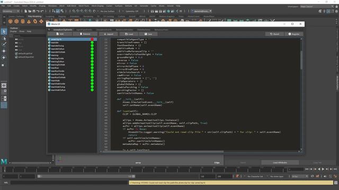Click Remove button in Atoms UI
Image resolution: width=339 pixels, height=190 pixels.
pos(85,34)
